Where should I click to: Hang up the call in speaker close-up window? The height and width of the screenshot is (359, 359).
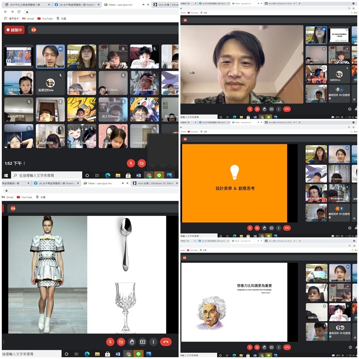pos(287,109)
